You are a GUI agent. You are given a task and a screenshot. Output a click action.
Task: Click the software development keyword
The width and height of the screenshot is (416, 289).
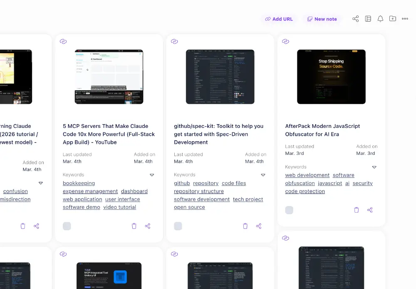coord(202,199)
